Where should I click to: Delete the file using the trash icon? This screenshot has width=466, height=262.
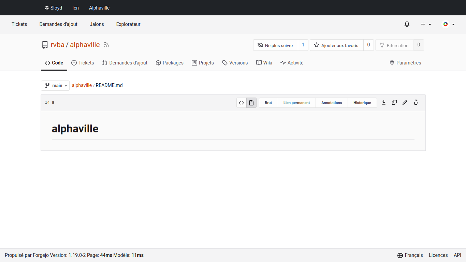(x=416, y=102)
